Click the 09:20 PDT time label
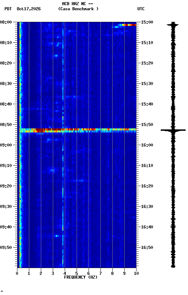The image size is (188, 295). 6,186
